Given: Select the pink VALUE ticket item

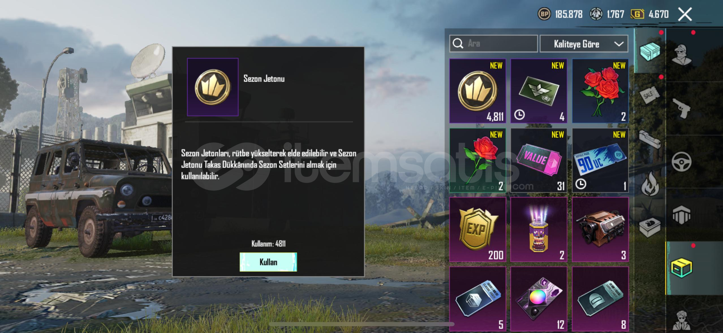Looking at the screenshot, I should click(x=539, y=160).
